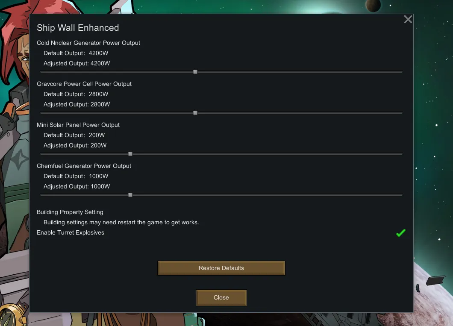Close dialog with the X icon
This screenshot has width=453, height=326.
tap(408, 19)
